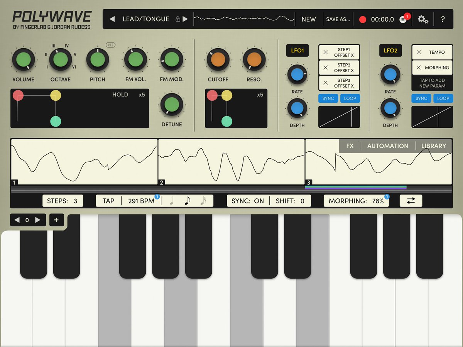Open the LIBRARY tab

pyautogui.click(x=434, y=146)
